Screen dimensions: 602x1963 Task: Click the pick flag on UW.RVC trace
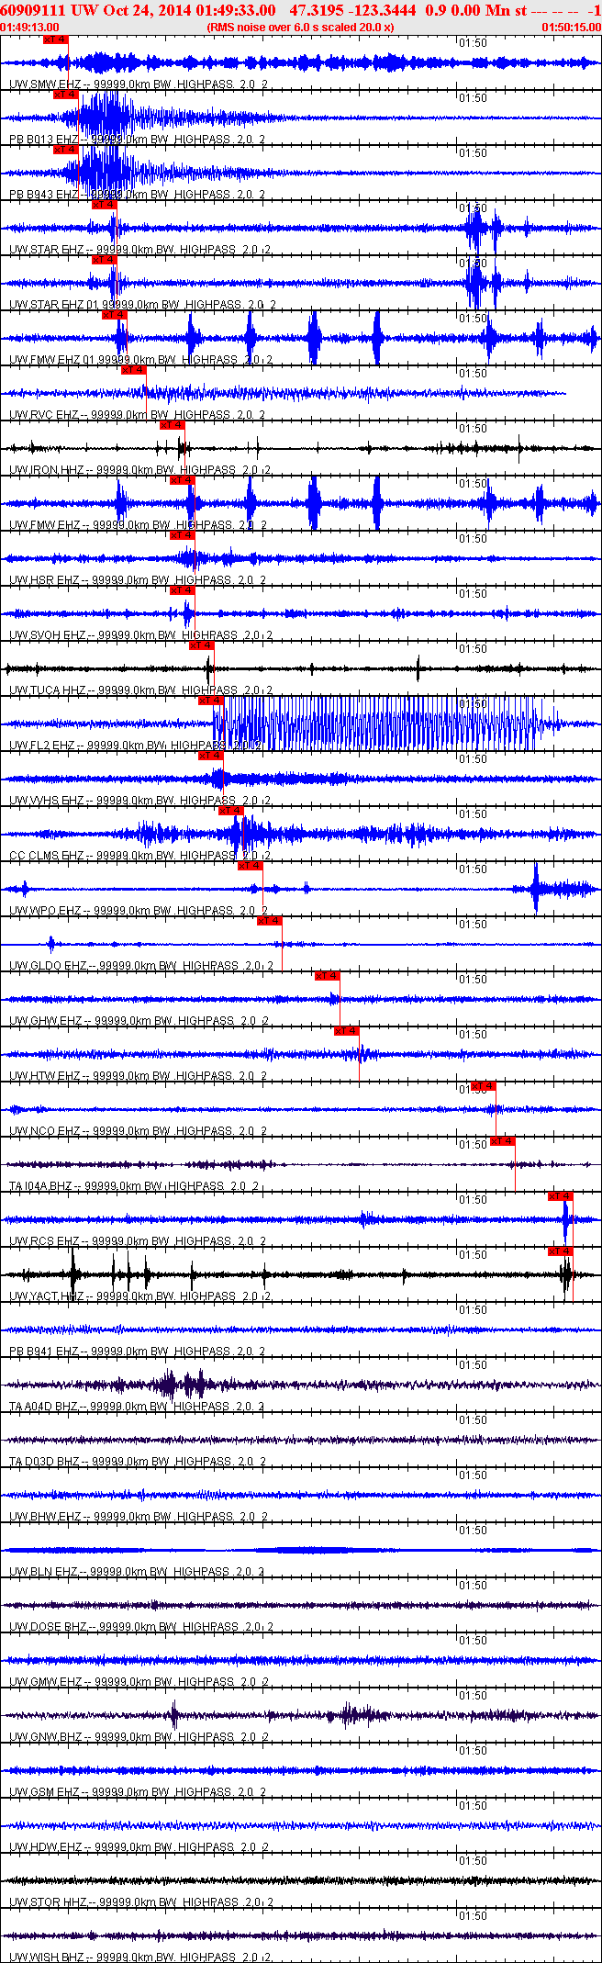[x=134, y=370]
